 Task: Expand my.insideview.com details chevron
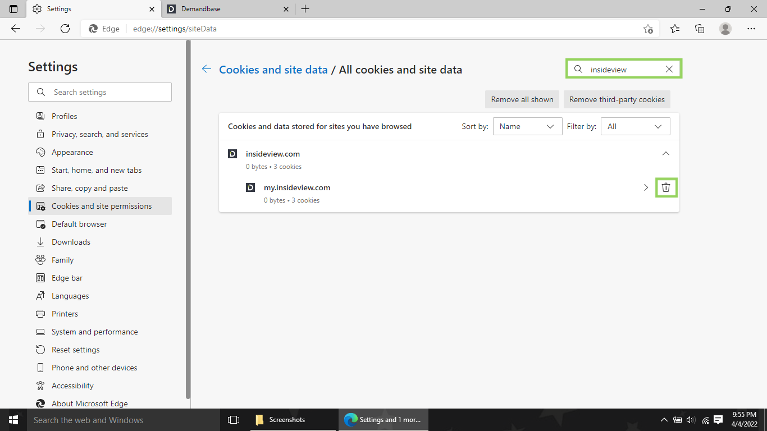646,187
